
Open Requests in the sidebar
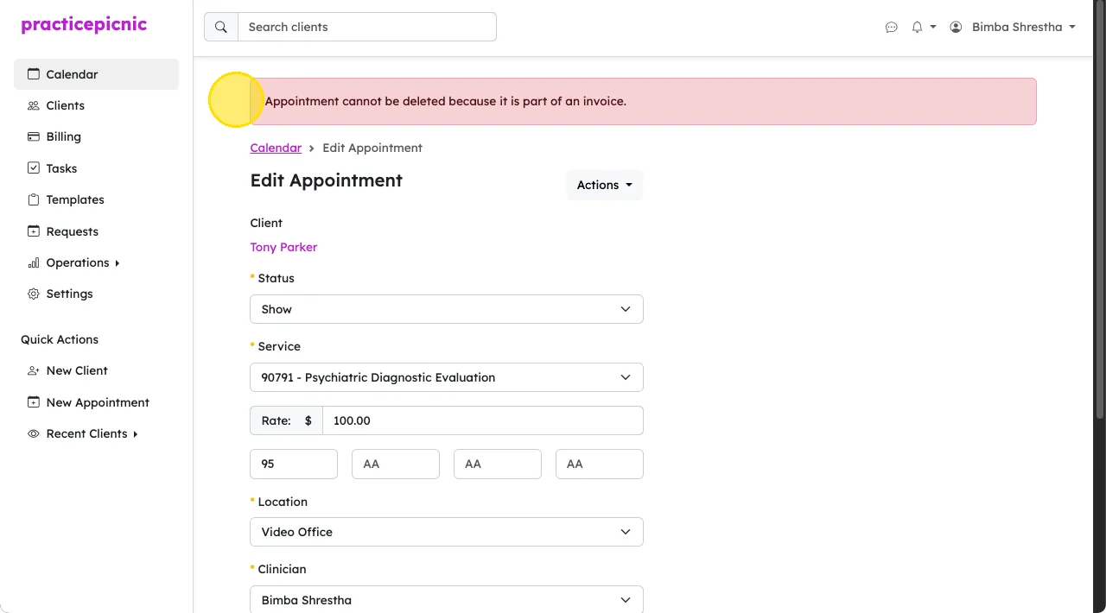pyautogui.click(x=96, y=231)
